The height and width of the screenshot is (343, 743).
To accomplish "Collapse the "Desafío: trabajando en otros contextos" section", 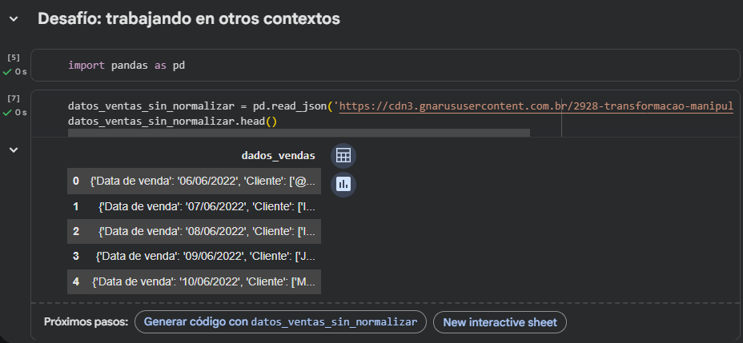I will [14, 19].
